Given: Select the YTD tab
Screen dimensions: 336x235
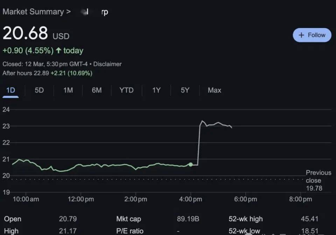Looking at the screenshot, I should pos(126,90).
